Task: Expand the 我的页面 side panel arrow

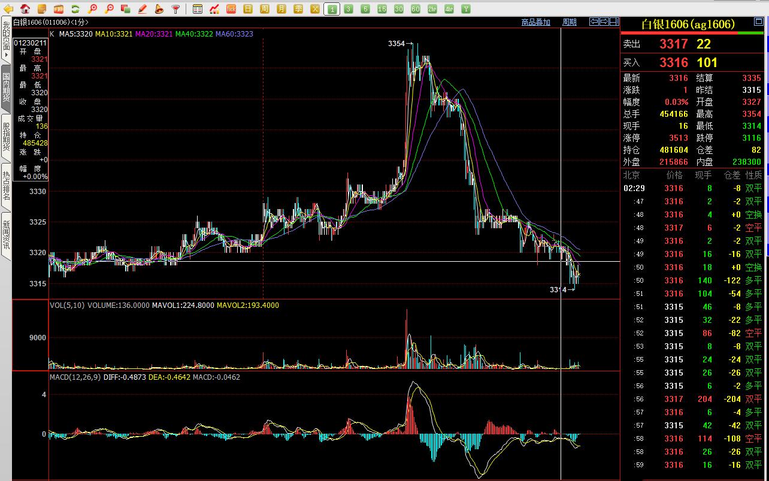Action: tap(6, 55)
